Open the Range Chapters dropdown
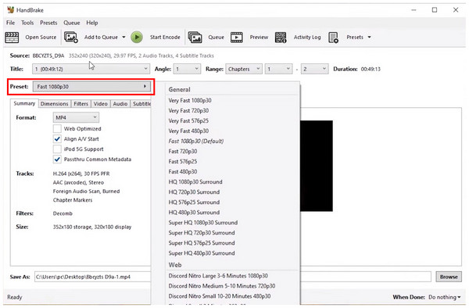This screenshot has width=469, height=308. coord(244,69)
